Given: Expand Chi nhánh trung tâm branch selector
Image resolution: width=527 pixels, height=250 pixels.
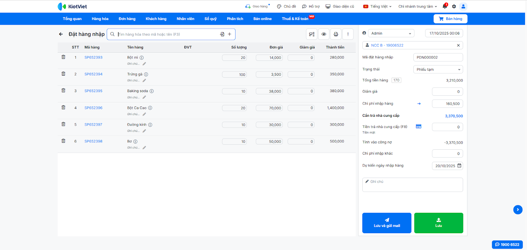Looking at the screenshot, I should pyautogui.click(x=418, y=6).
